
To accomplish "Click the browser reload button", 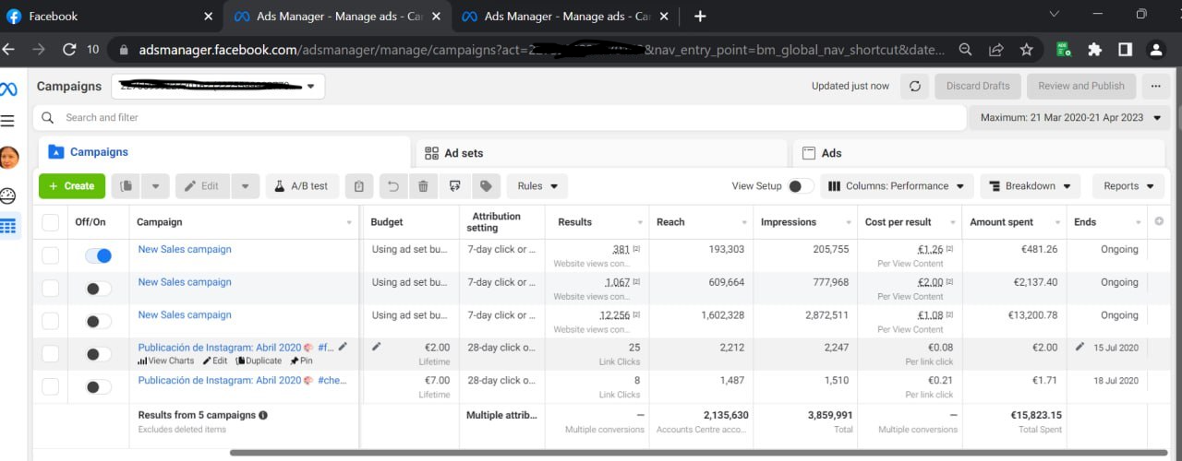I will 69,50.
